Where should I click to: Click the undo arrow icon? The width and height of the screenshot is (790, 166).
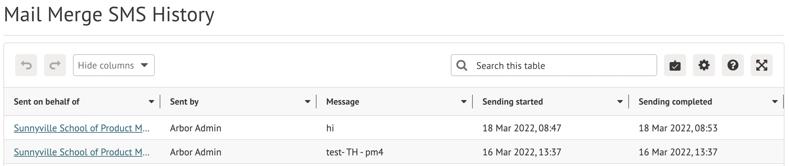26,65
